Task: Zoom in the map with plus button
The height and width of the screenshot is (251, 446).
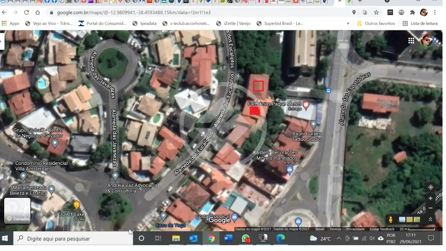Action: click(x=430, y=198)
